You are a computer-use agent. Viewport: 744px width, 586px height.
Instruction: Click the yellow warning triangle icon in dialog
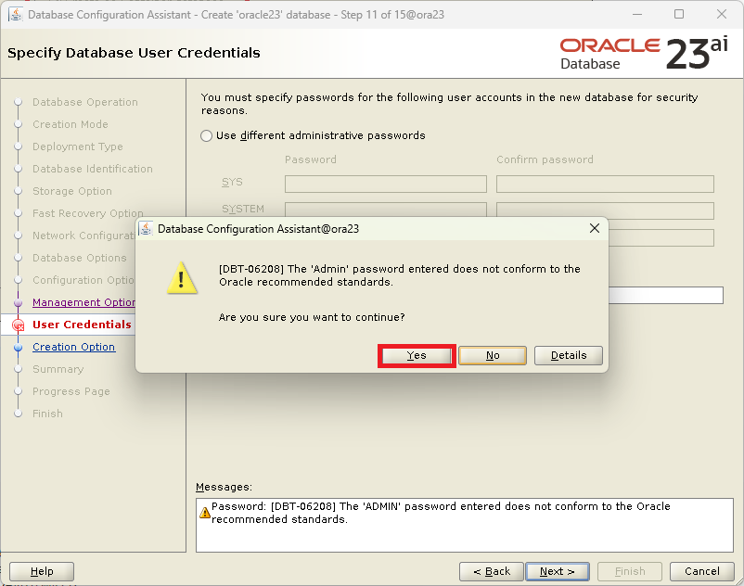click(182, 278)
